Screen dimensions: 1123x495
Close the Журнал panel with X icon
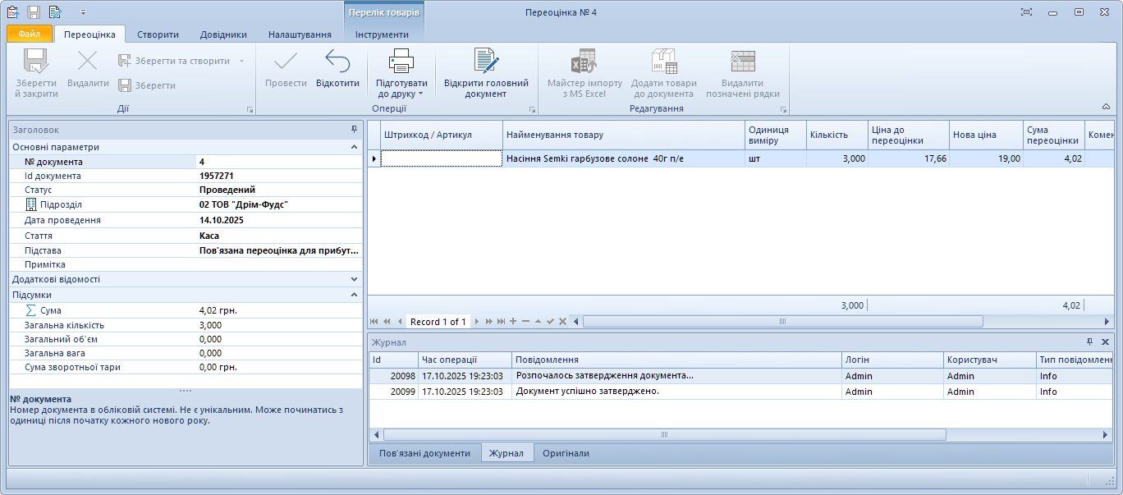click(1105, 342)
